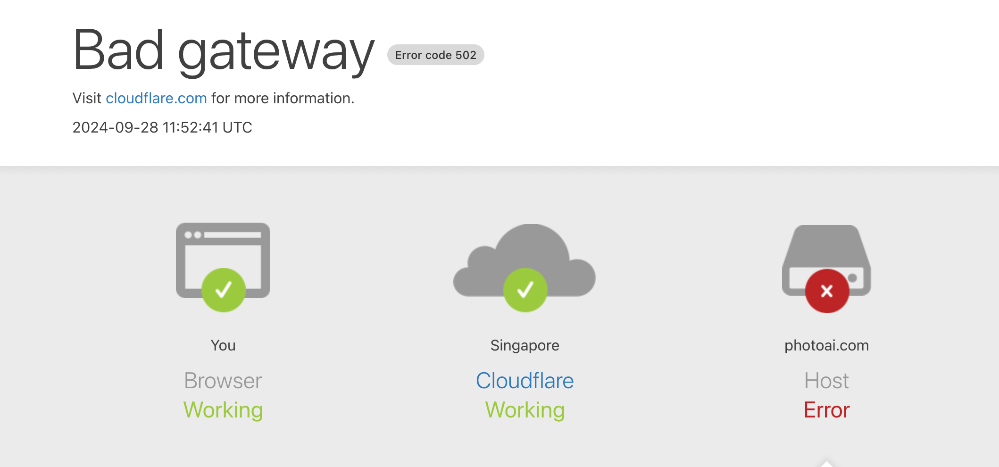
Task: Click the red X error badge
Action: 827,291
